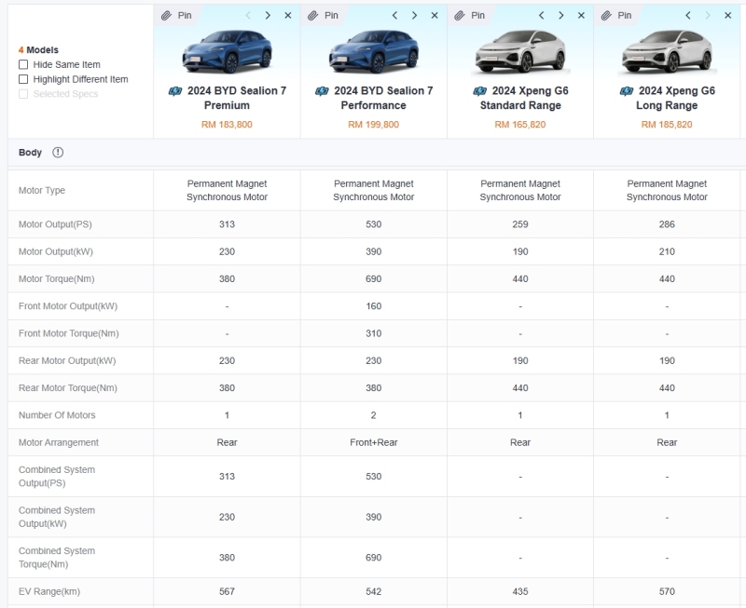Move Sealion 7 Performance column right
Viewport: 746px width, 608px height.
coord(414,16)
